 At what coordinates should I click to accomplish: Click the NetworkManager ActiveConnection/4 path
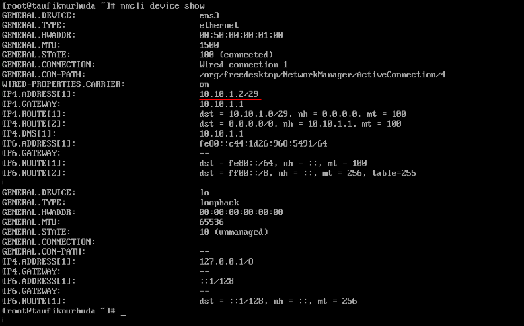coord(322,75)
